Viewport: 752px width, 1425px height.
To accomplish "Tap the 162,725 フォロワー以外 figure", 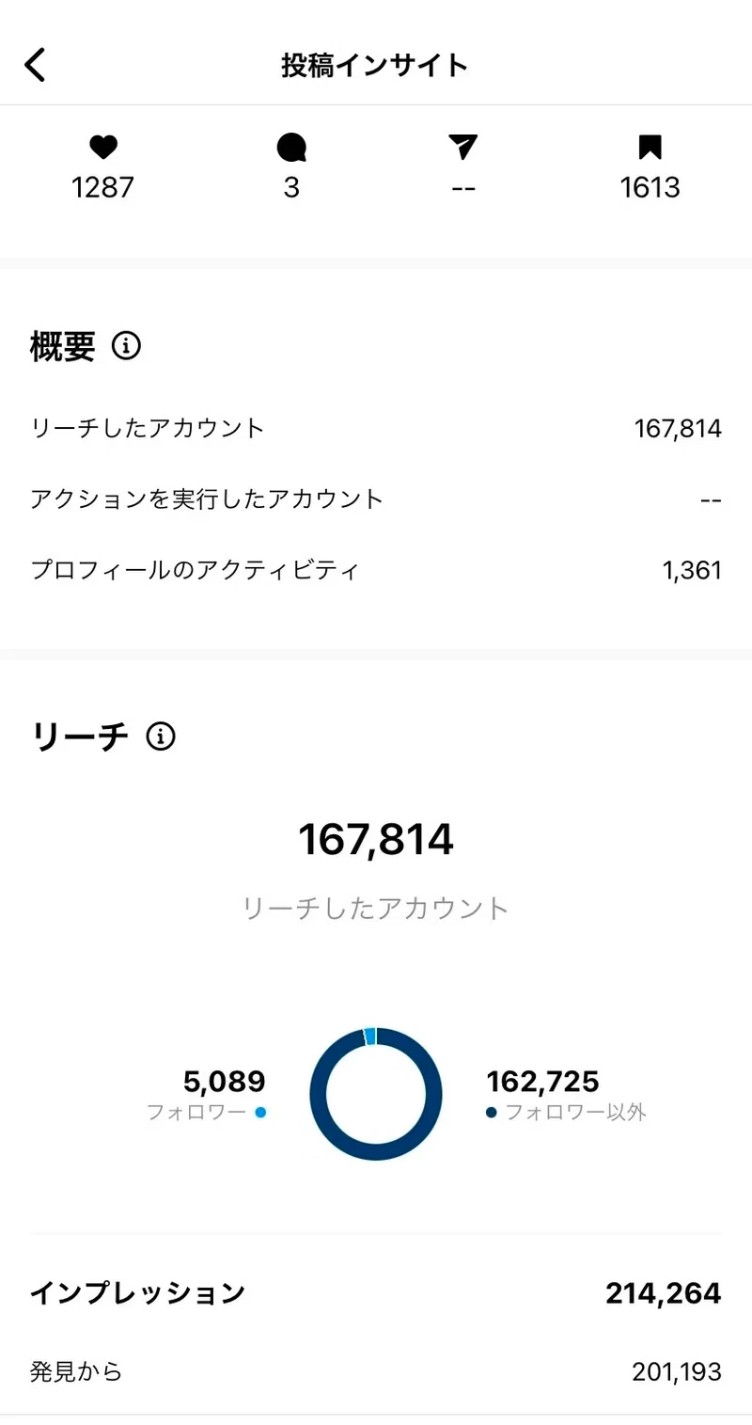I will (x=542, y=1082).
